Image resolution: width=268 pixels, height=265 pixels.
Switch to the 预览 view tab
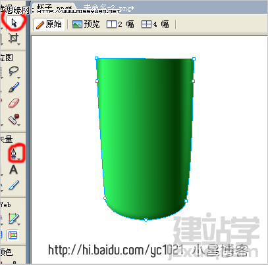86,24
